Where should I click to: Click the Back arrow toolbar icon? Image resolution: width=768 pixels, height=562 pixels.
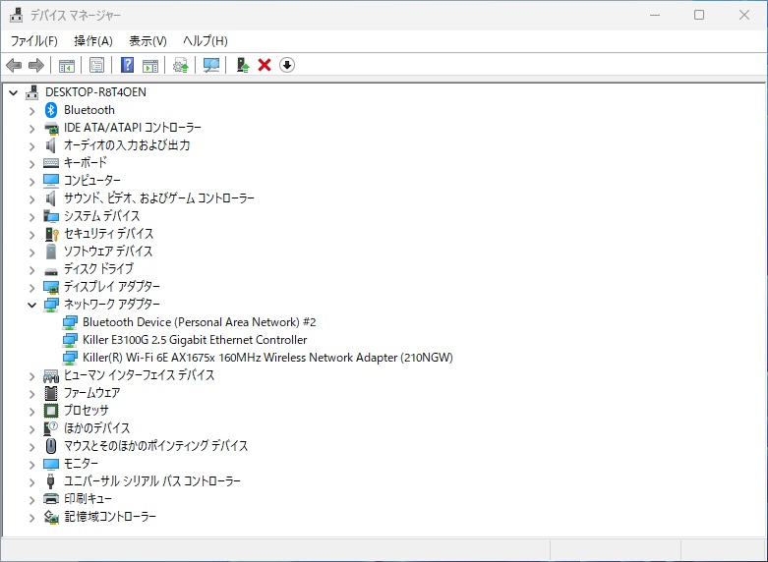(14, 65)
